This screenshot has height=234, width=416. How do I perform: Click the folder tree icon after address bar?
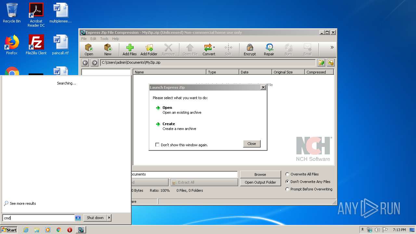331,63
